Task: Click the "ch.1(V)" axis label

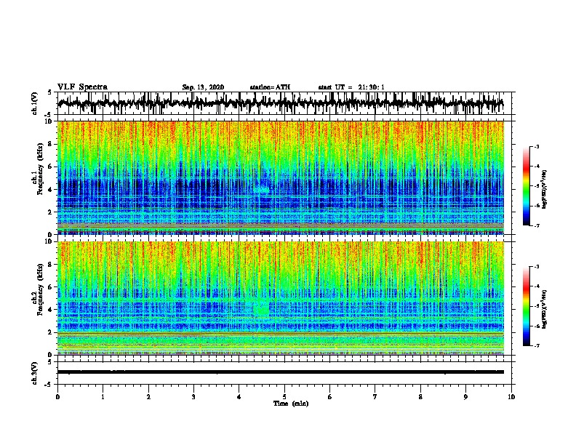Action: point(34,103)
